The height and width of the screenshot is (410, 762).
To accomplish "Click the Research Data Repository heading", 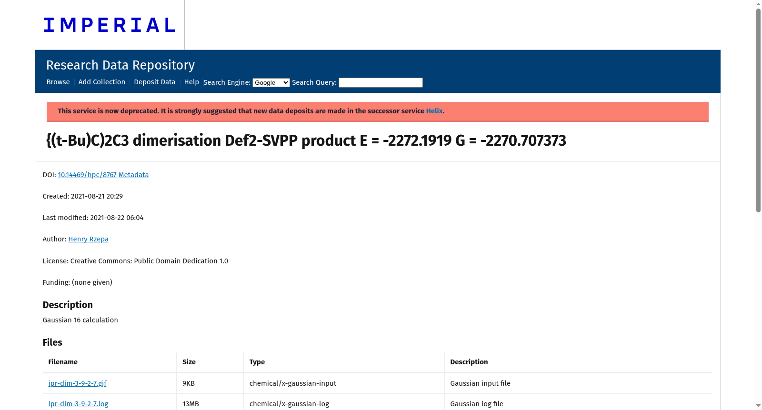I will click(120, 65).
